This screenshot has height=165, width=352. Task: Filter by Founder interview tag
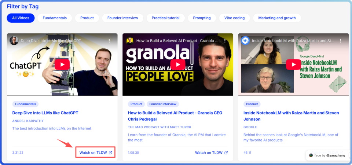pyautogui.click(x=122, y=18)
